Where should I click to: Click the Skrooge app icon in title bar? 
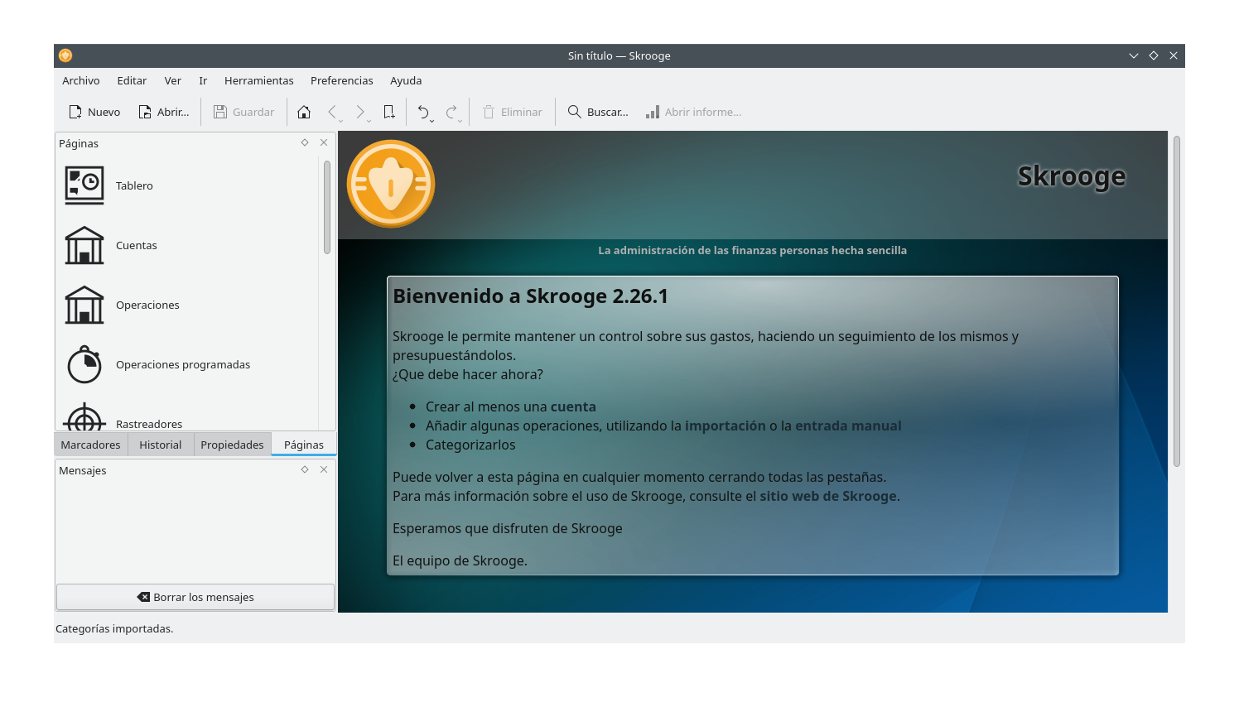(65, 55)
